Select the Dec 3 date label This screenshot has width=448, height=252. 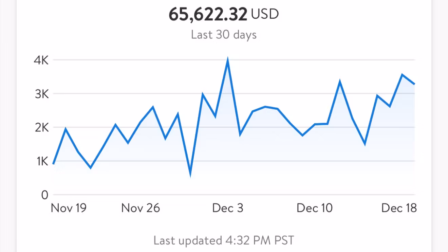228,208
